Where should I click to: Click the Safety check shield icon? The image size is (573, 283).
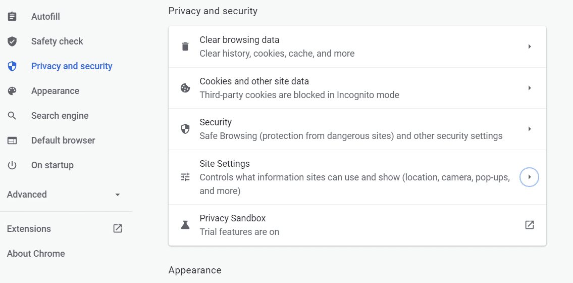pos(12,41)
